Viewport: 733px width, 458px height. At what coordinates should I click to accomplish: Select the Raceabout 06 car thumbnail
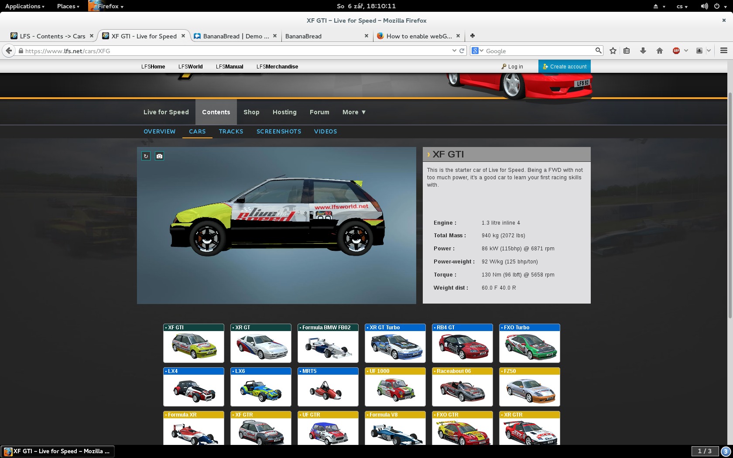point(462,387)
